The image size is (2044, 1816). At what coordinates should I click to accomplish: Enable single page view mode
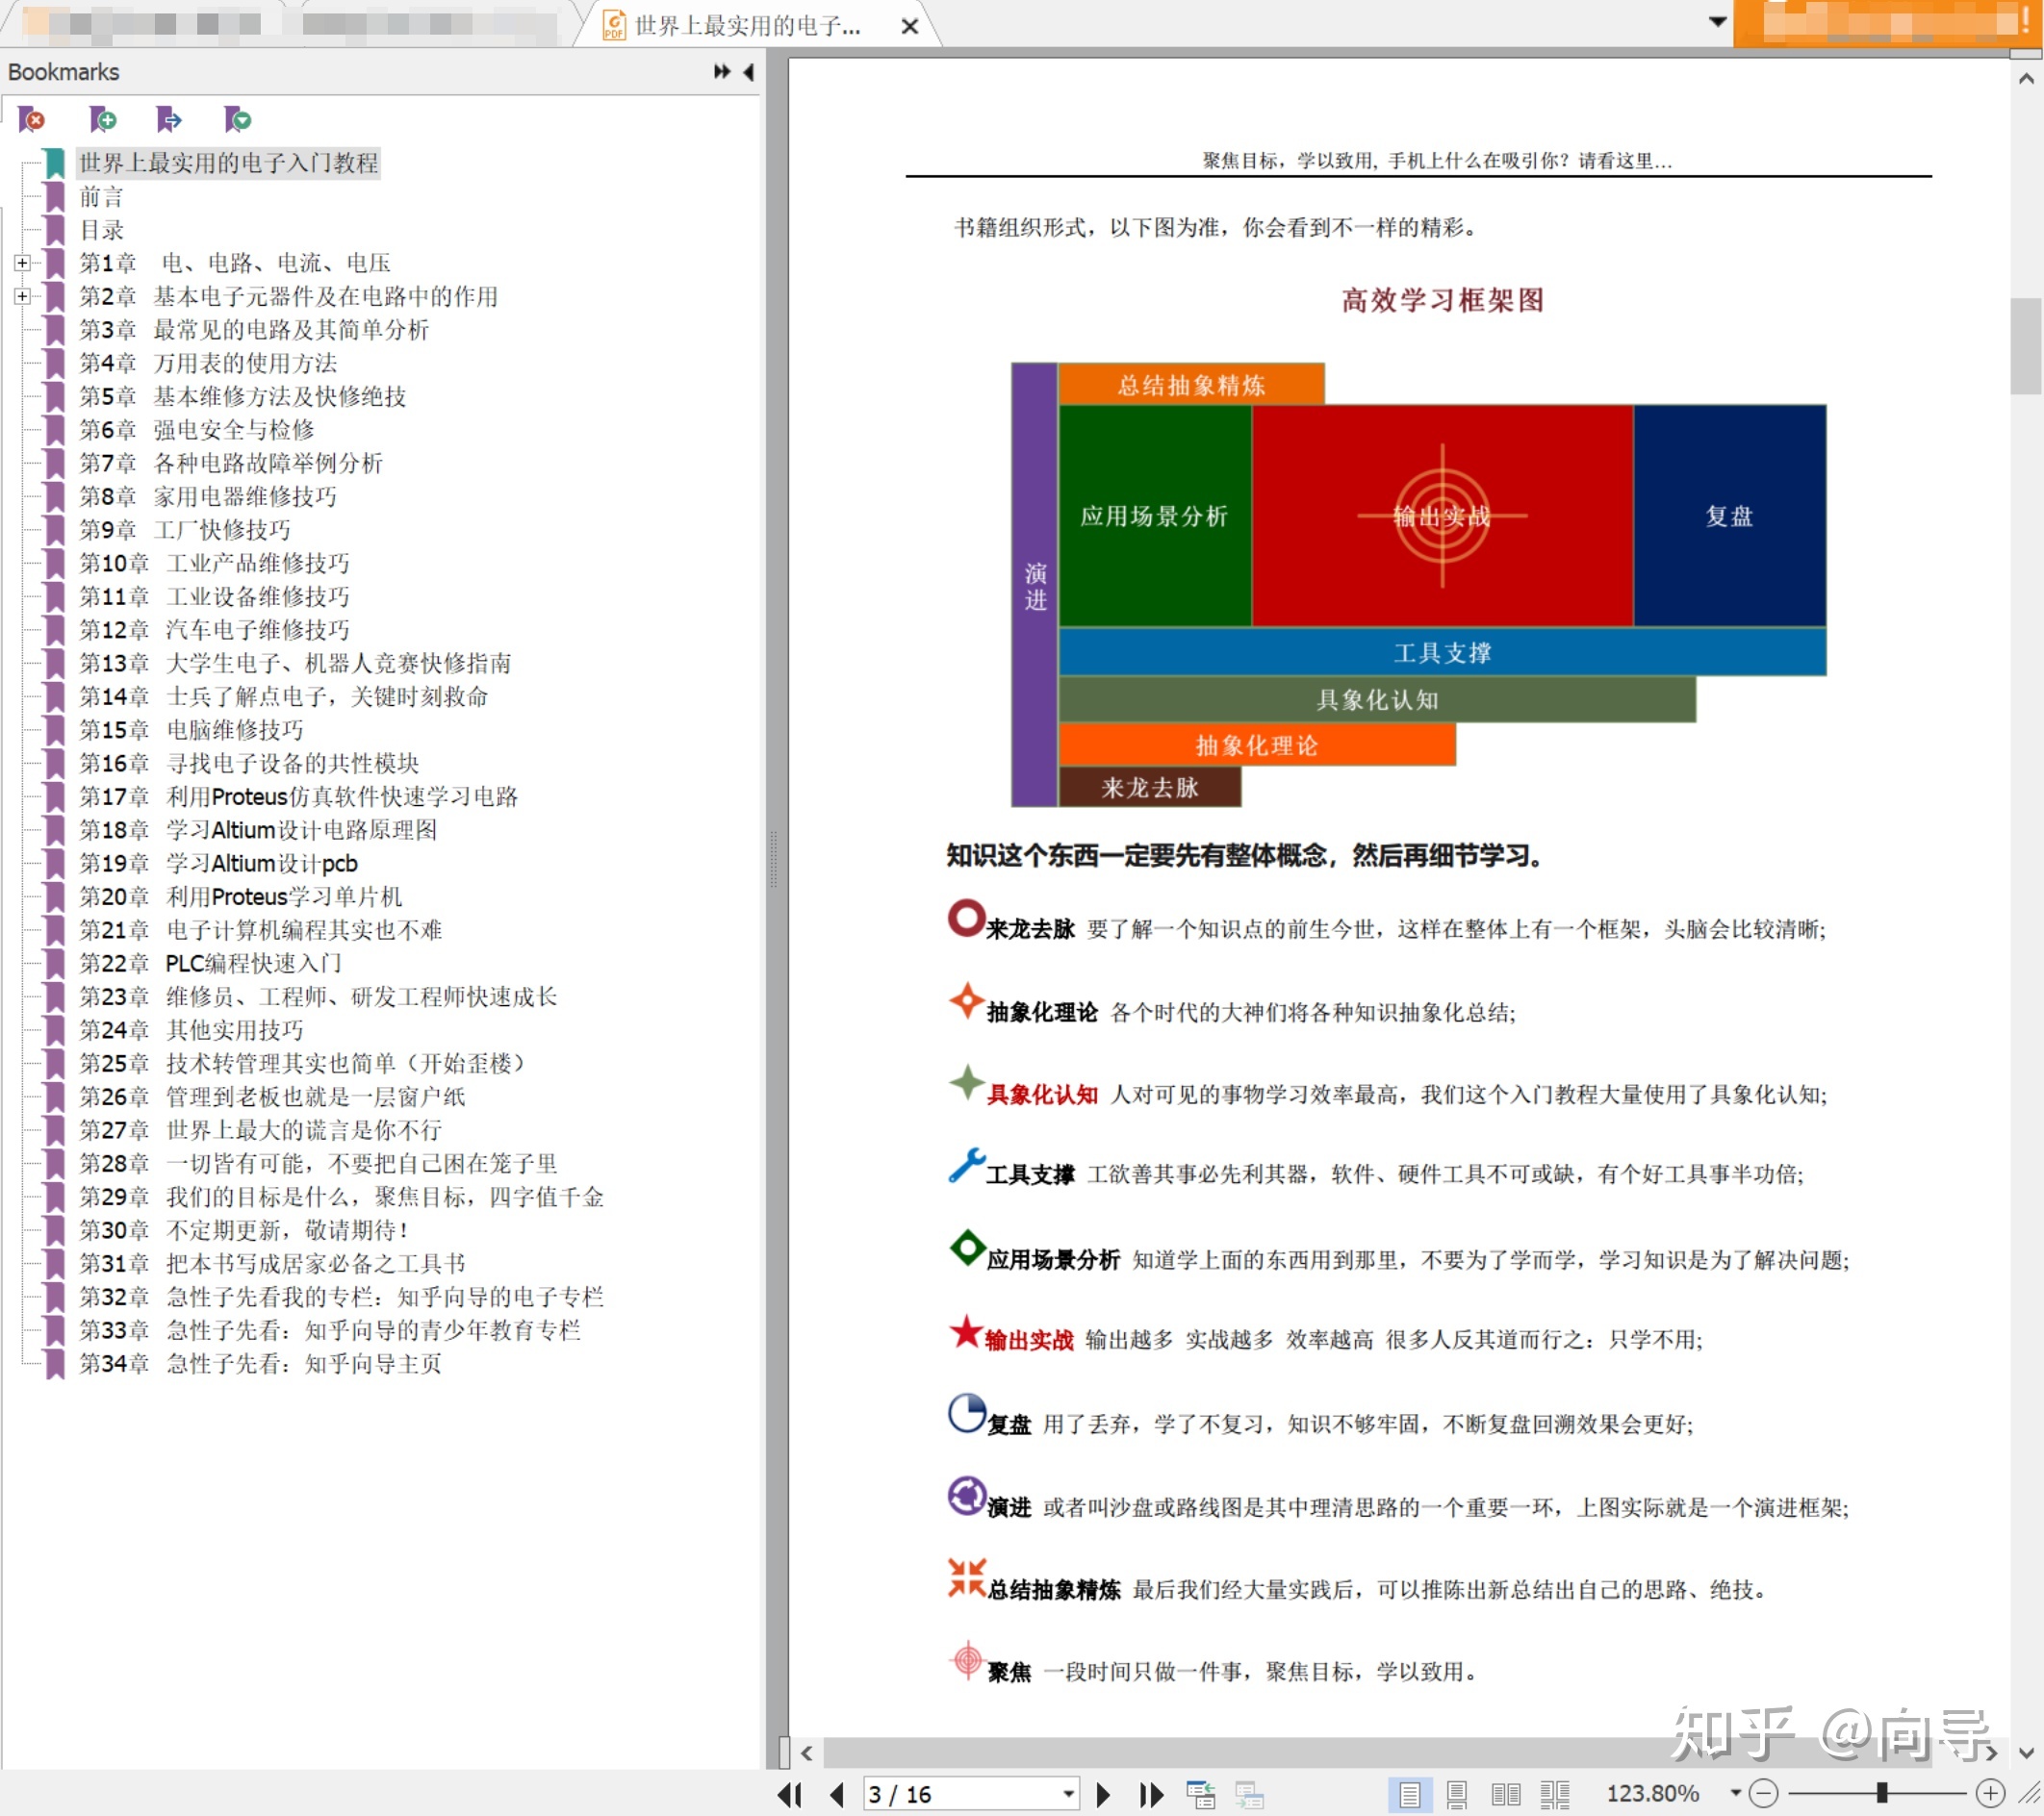point(1409,1795)
